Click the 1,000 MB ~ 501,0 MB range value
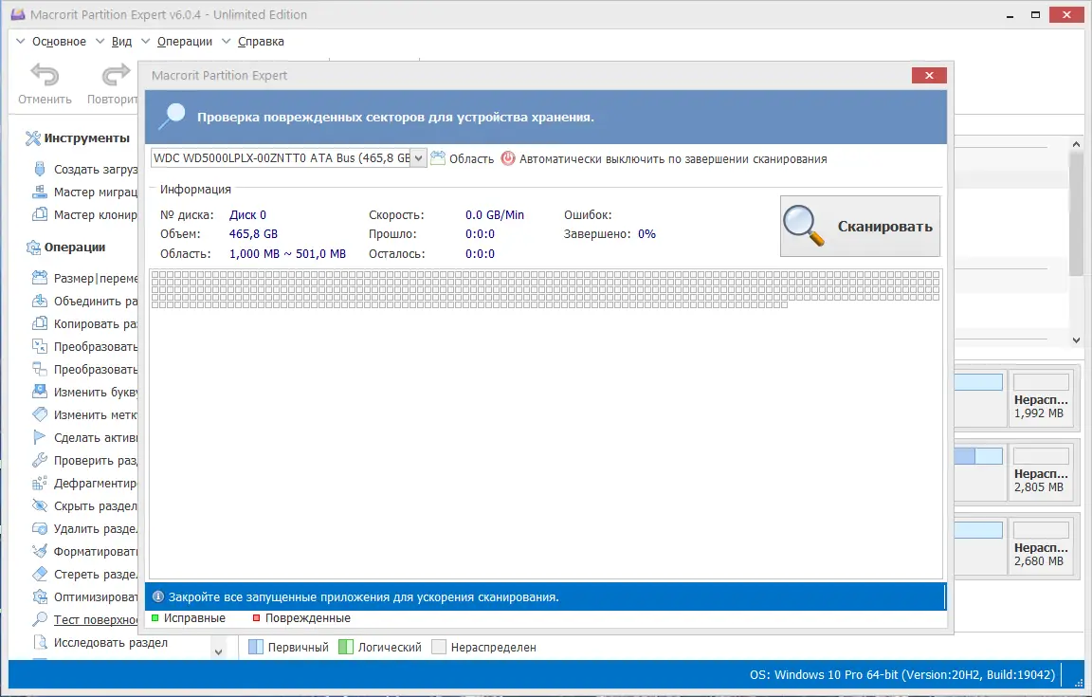 click(287, 254)
